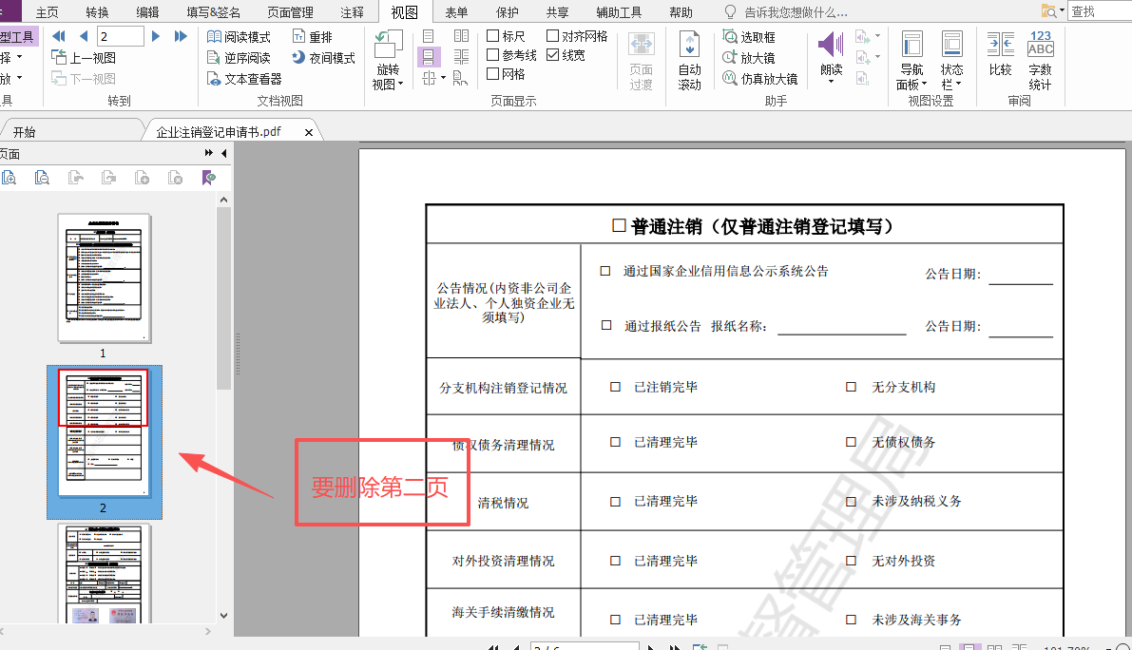Switch to the 表单 ribbon tab
This screenshot has width=1132, height=650.
pos(456,12)
